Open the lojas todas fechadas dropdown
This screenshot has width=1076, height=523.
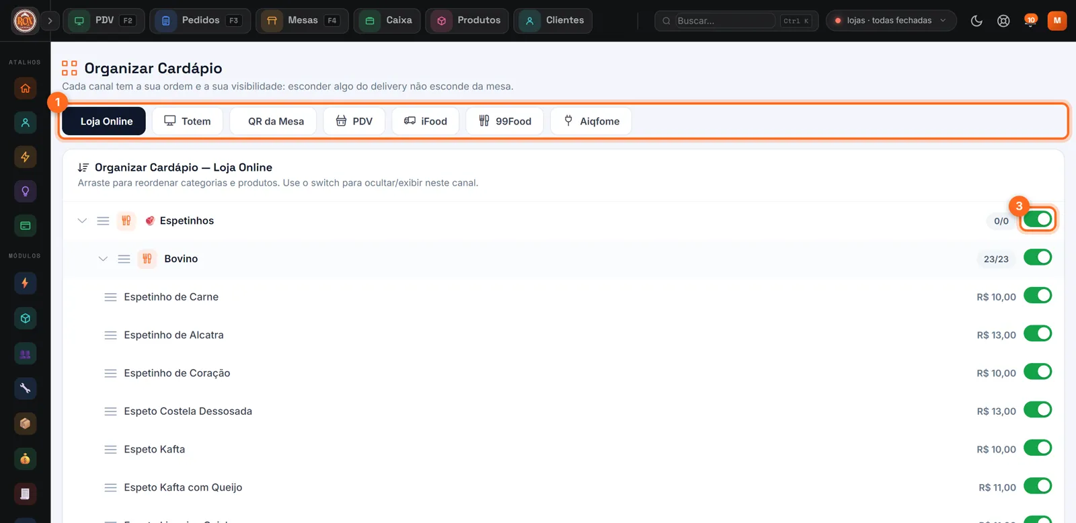click(x=891, y=21)
